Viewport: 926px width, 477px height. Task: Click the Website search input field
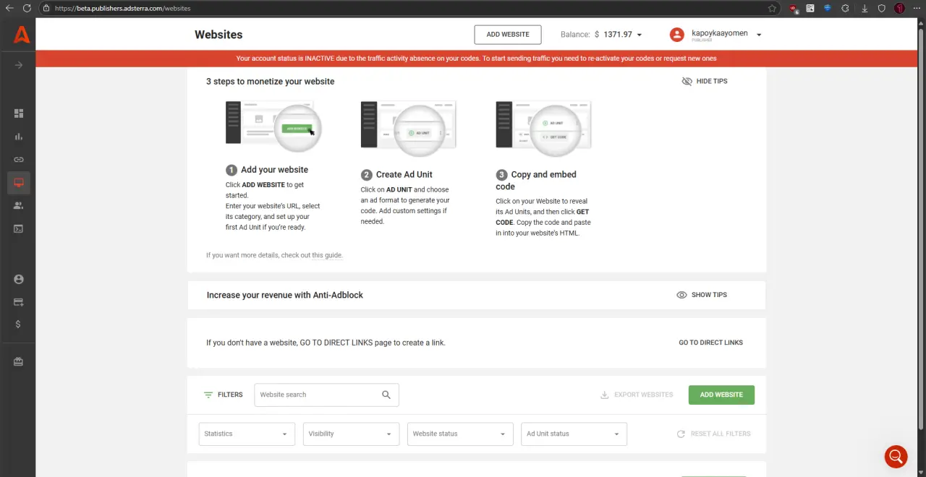click(x=326, y=395)
